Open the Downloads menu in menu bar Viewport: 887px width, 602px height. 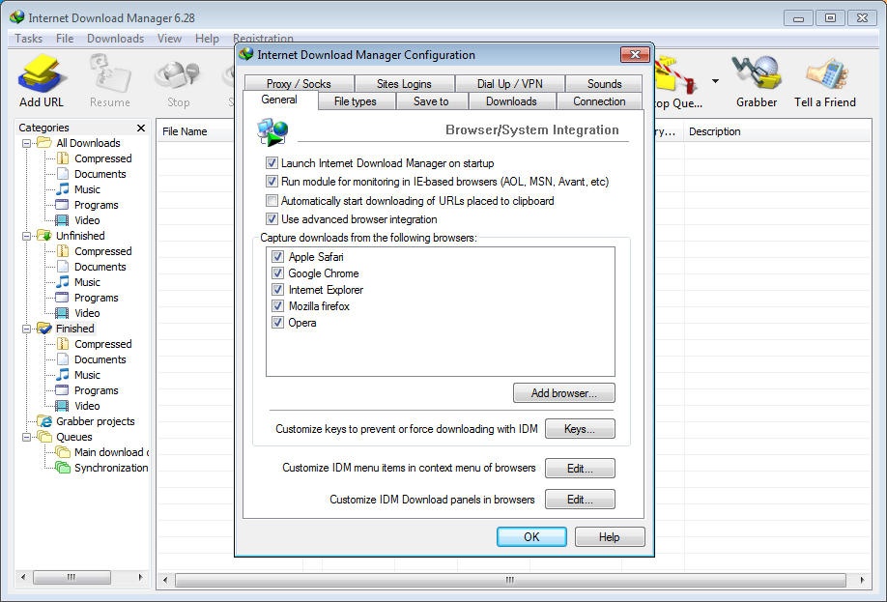(115, 39)
